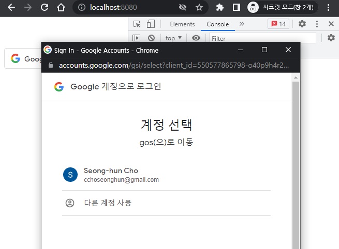This screenshot has height=249, width=339.
Task: Create a live expression with eye icon
Action: [x=196, y=38]
